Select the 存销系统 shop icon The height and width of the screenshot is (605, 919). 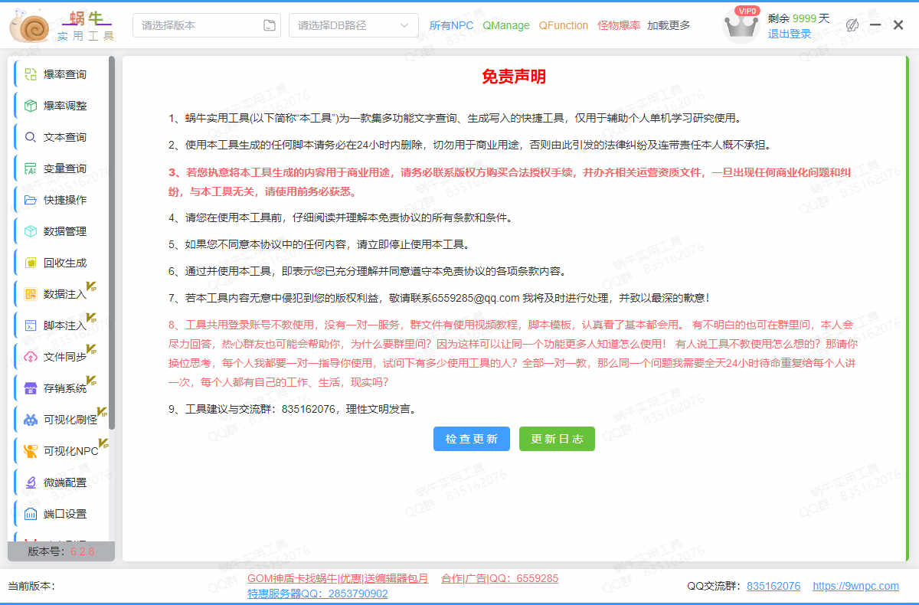point(31,388)
